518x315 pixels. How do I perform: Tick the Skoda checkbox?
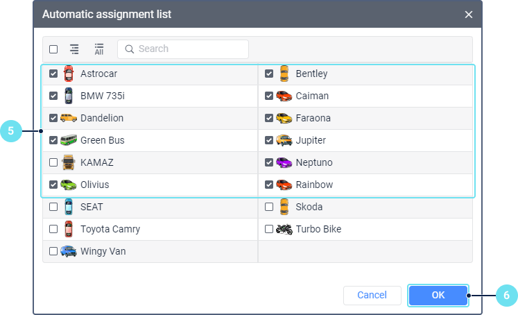click(269, 207)
